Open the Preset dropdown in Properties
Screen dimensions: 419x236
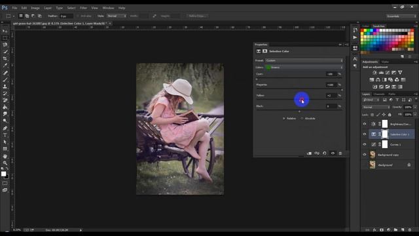[304, 60]
